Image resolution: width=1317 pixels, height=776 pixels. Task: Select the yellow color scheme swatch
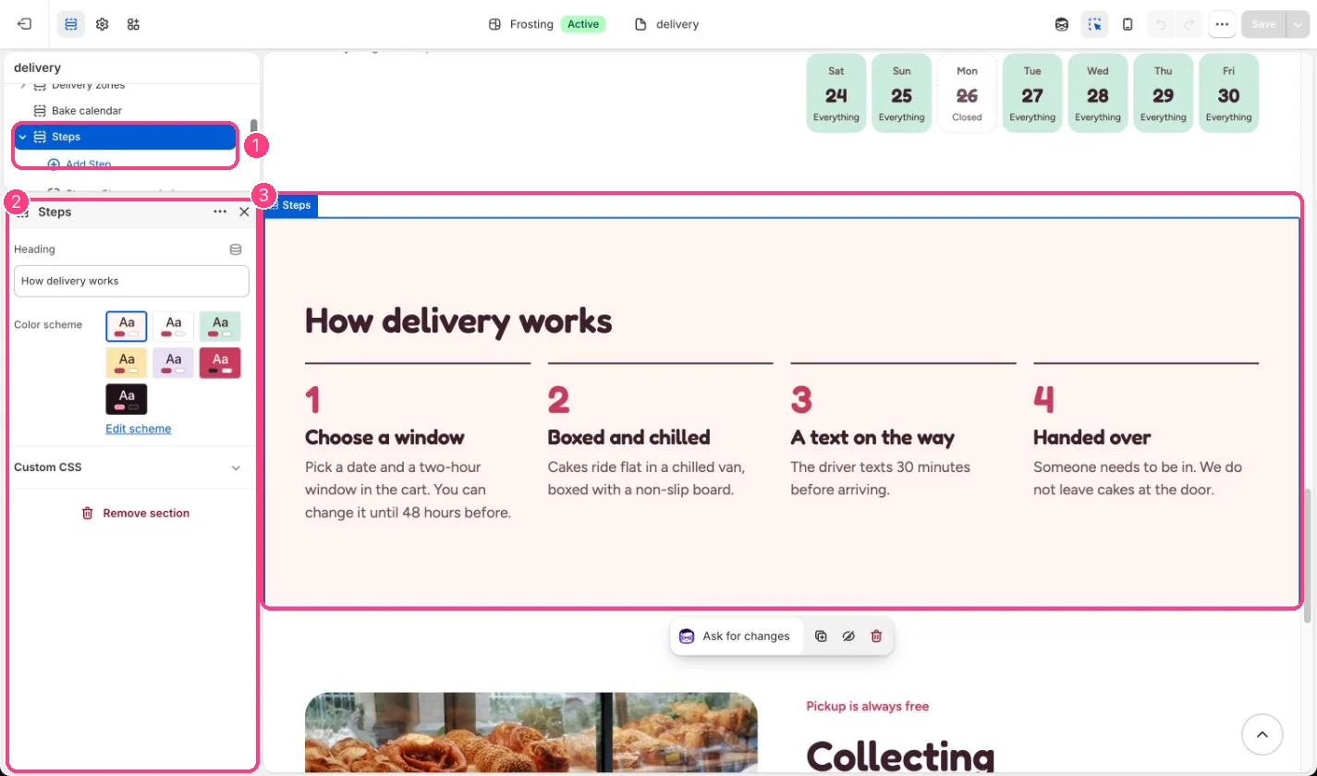[x=127, y=362]
